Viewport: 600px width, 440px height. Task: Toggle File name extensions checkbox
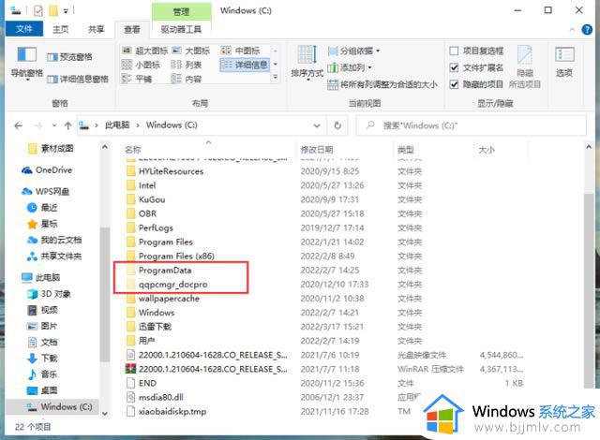pos(476,67)
